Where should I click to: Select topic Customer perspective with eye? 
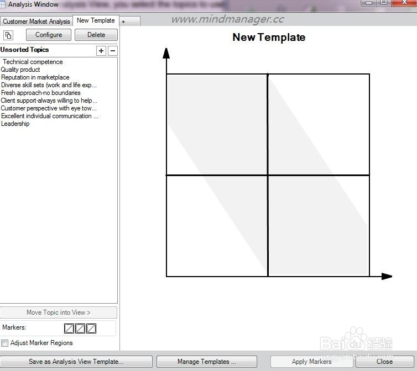49,108
